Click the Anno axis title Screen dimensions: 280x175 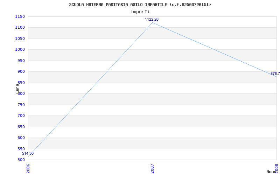point(271,171)
